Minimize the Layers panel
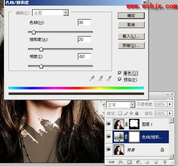This screenshot has height=166, width=178. coord(168,94)
